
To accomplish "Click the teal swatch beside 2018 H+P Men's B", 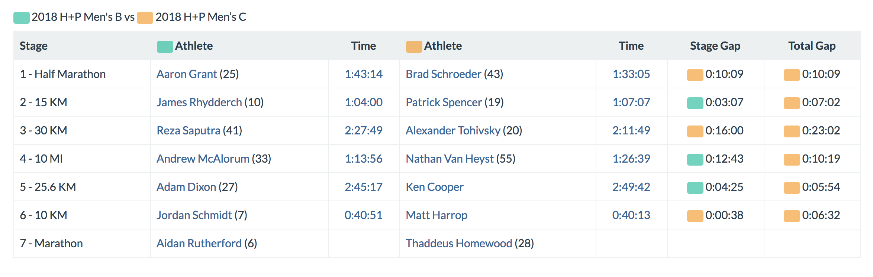I will coord(22,17).
